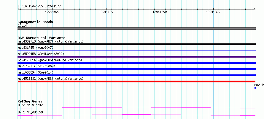264x119 pixels.
Task: Click the 12041000 ruler tick label
Action: [53, 12]
